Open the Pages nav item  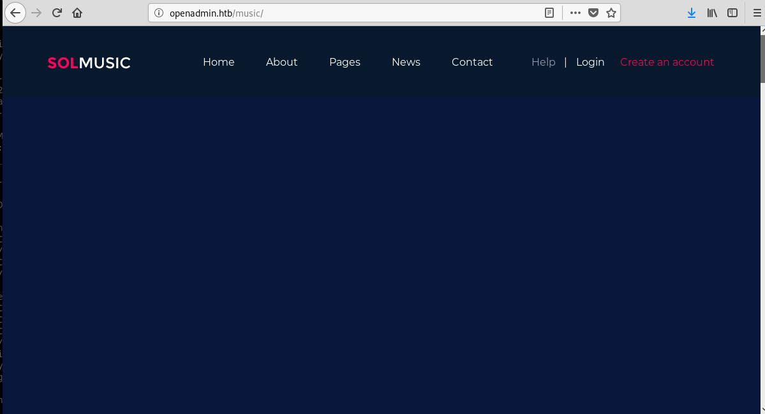(345, 63)
